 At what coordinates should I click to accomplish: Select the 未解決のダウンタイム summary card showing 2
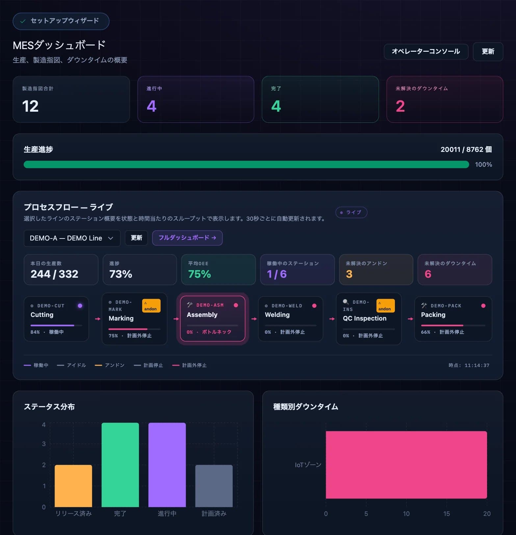[445, 99]
